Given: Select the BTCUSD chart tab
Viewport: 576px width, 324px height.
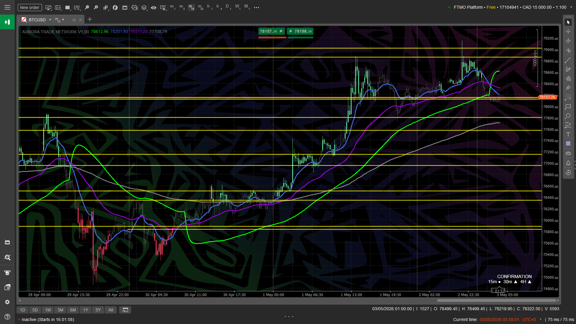Looking at the screenshot, I should [37, 20].
